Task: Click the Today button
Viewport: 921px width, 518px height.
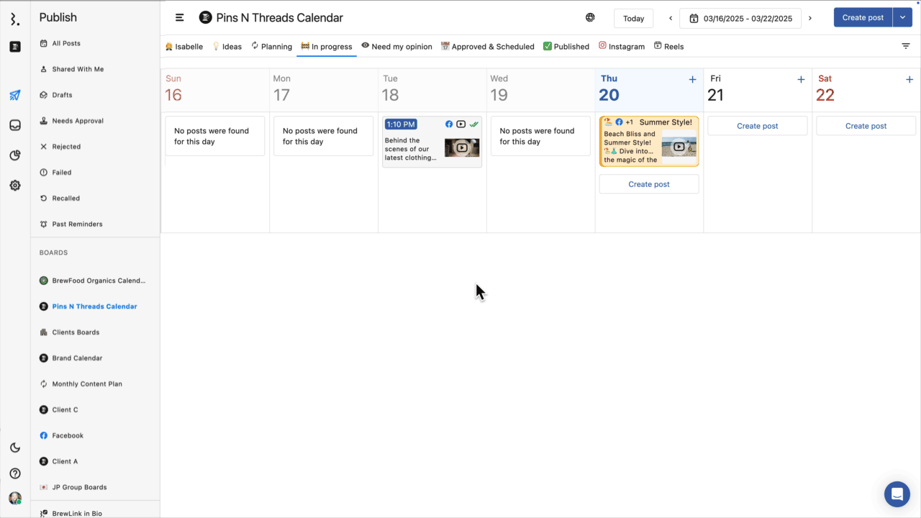Action: 633,18
